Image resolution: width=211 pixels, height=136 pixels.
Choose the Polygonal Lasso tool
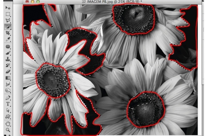8,20
